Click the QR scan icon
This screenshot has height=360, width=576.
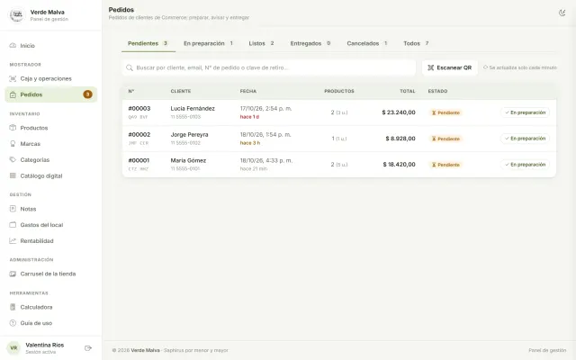[431, 67]
